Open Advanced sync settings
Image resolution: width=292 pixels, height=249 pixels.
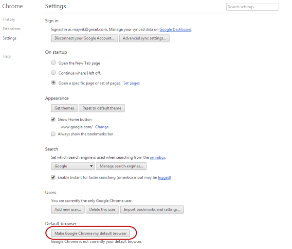tap(145, 38)
